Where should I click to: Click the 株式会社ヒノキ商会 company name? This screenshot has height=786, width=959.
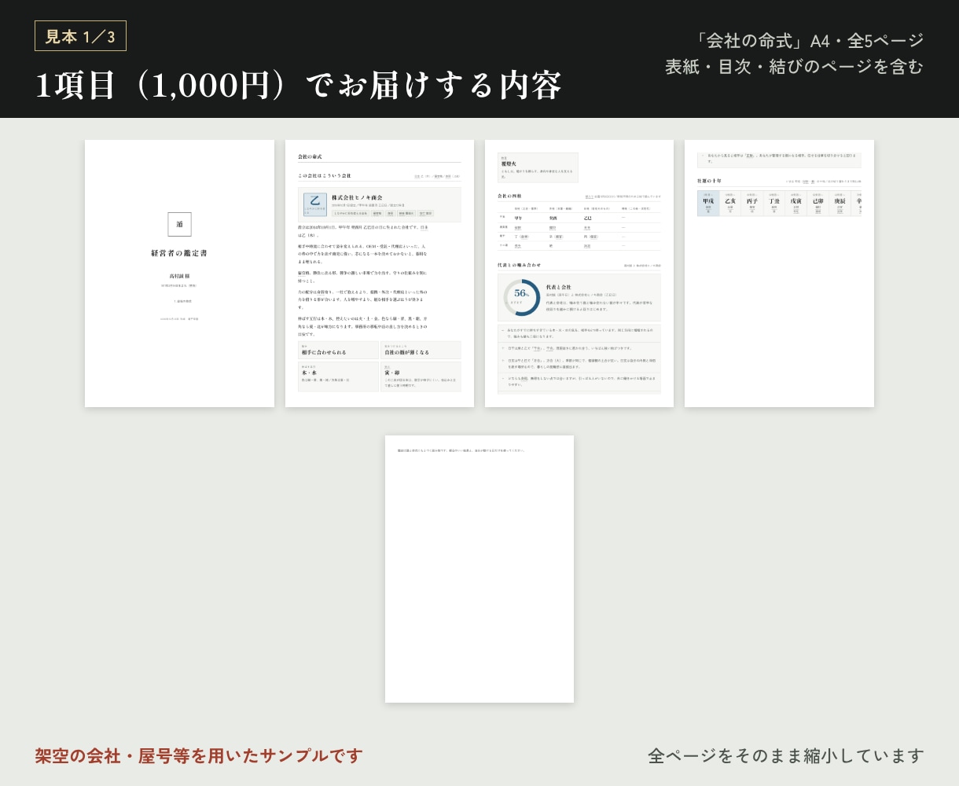click(357, 197)
